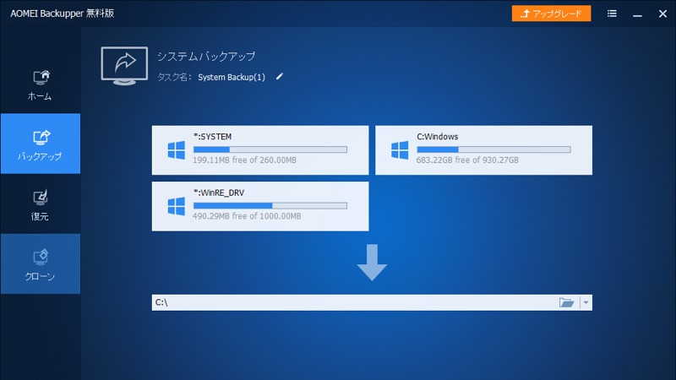Go to the Restore (復元) sidebar tab
Viewport: 676px width, 380px height.
click(40, 204)
